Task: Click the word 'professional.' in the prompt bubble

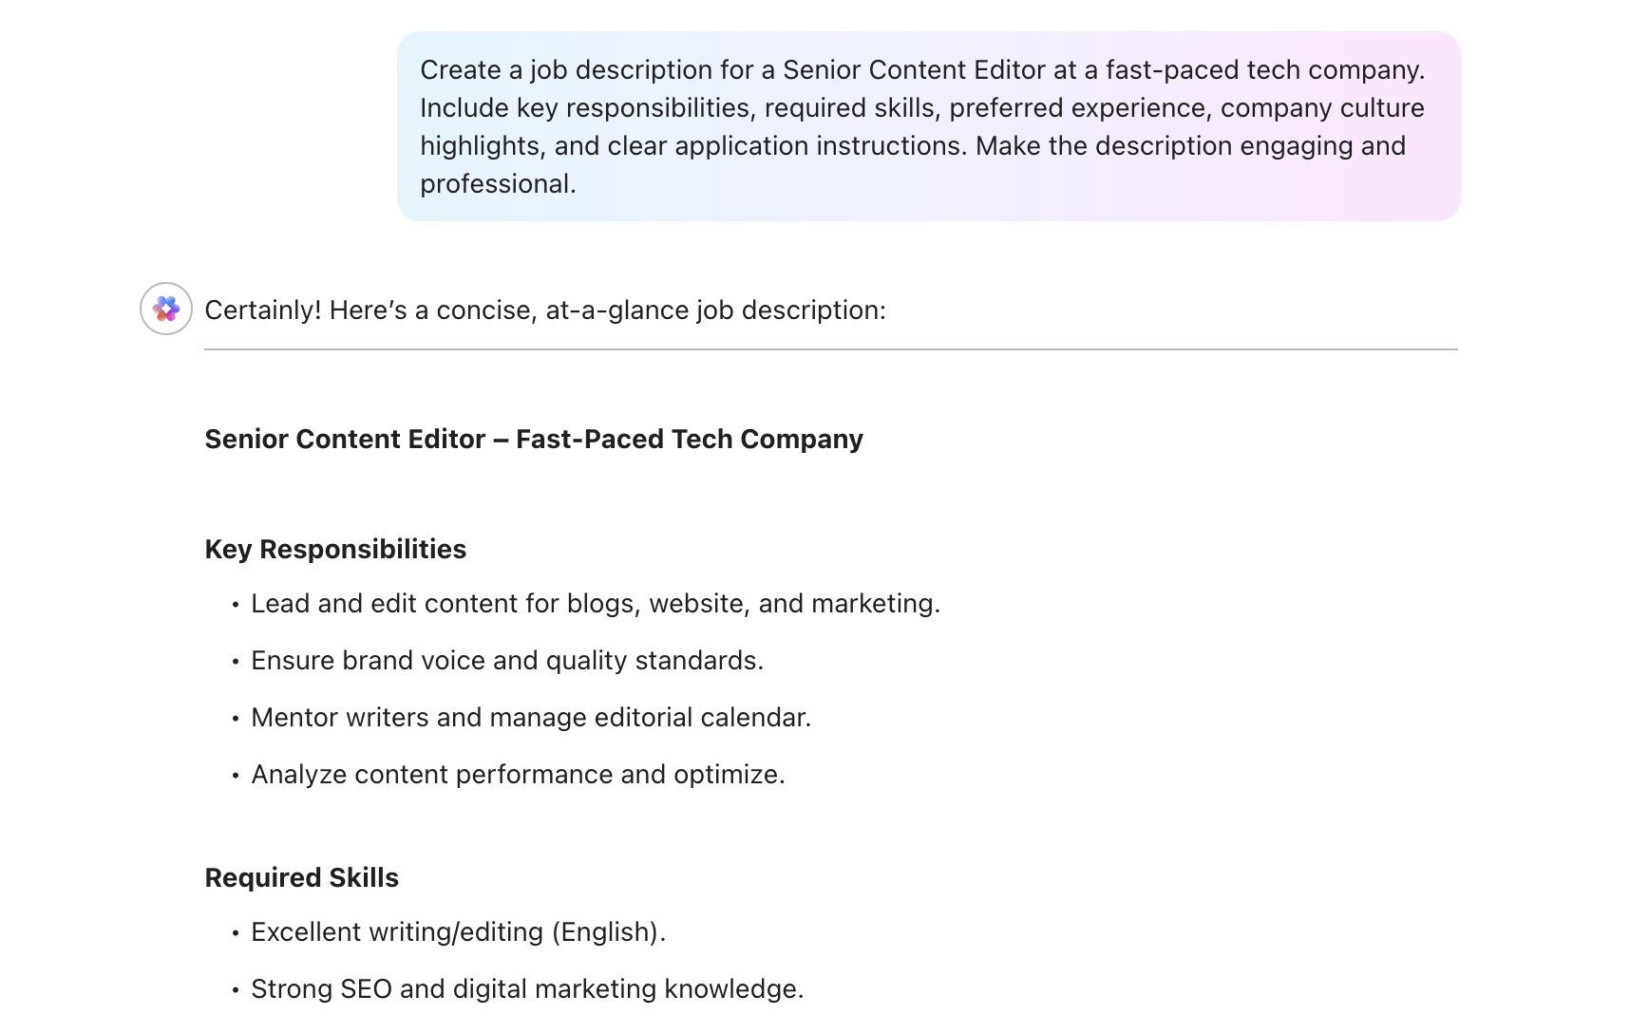Action: [x=499, y=184]
